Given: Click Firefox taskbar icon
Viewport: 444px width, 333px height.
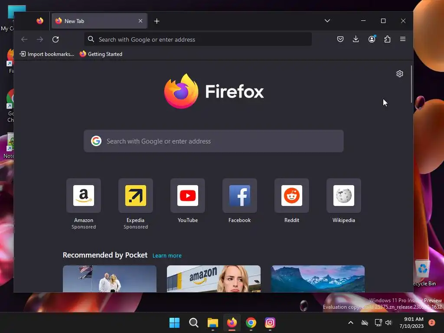Looking at the screenshot, I should coord(232,323).
